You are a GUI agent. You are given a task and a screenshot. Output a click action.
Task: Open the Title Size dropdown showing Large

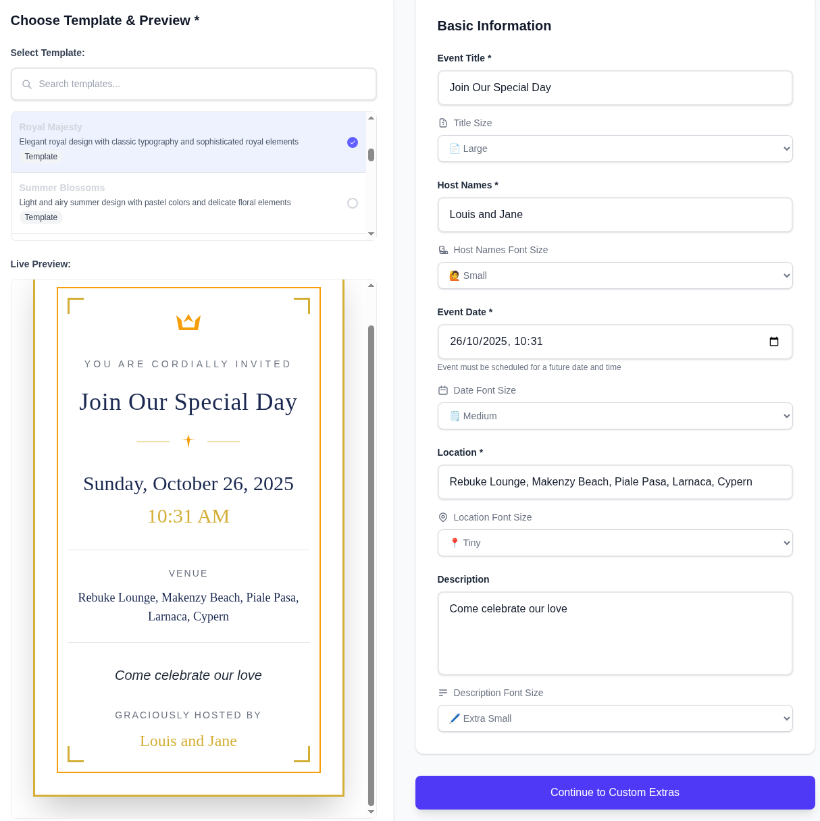pyautogui.click(x=615, y=149)
